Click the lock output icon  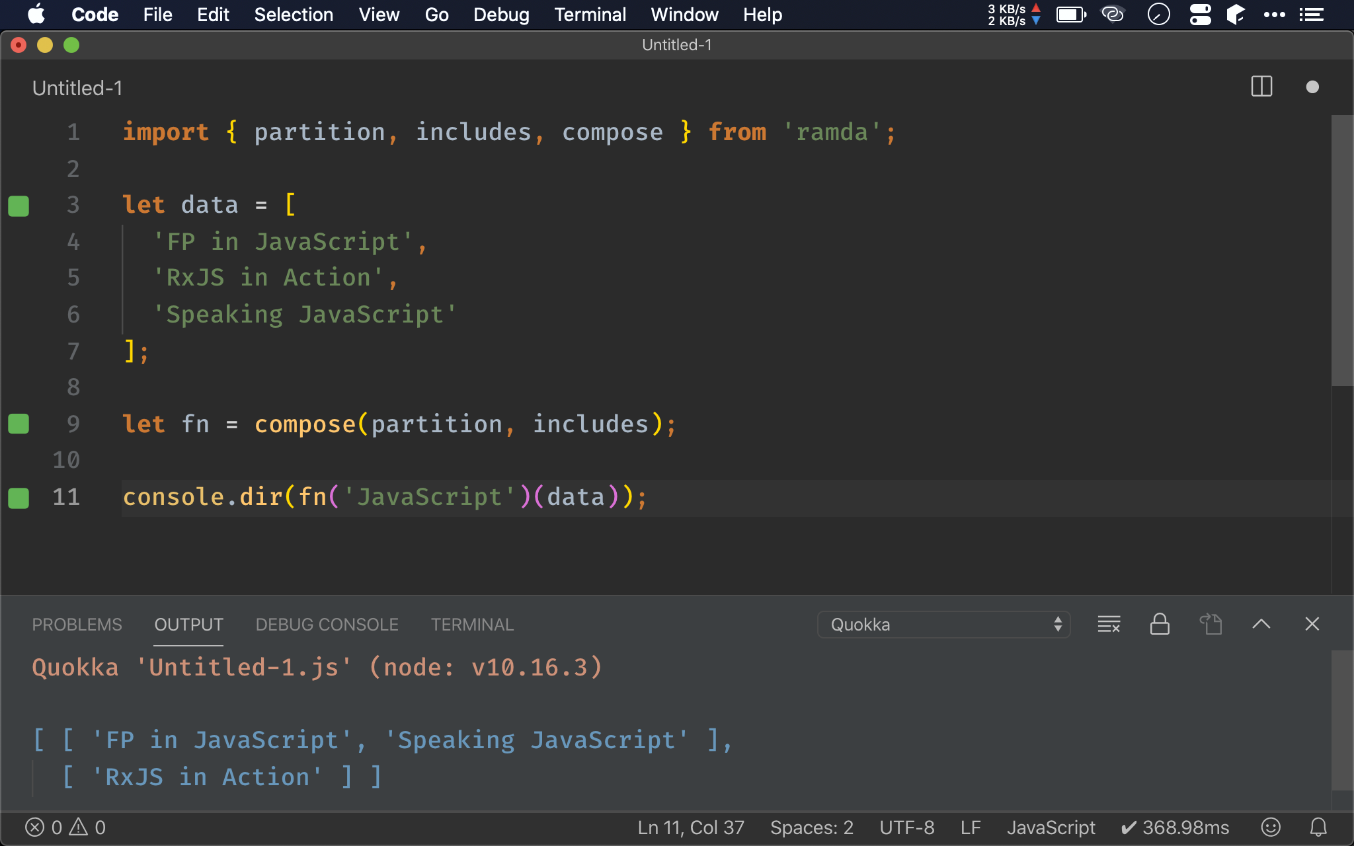tap(1158, 625)
